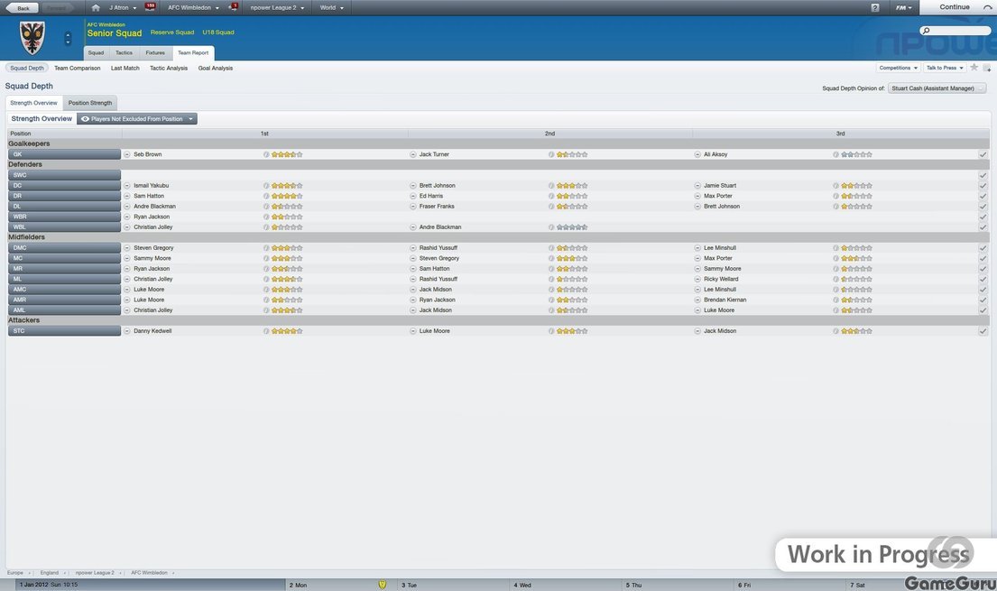
Task: Select the 2 Mon day in date bar
Action: pyautogui.click(x=341, y=586)
